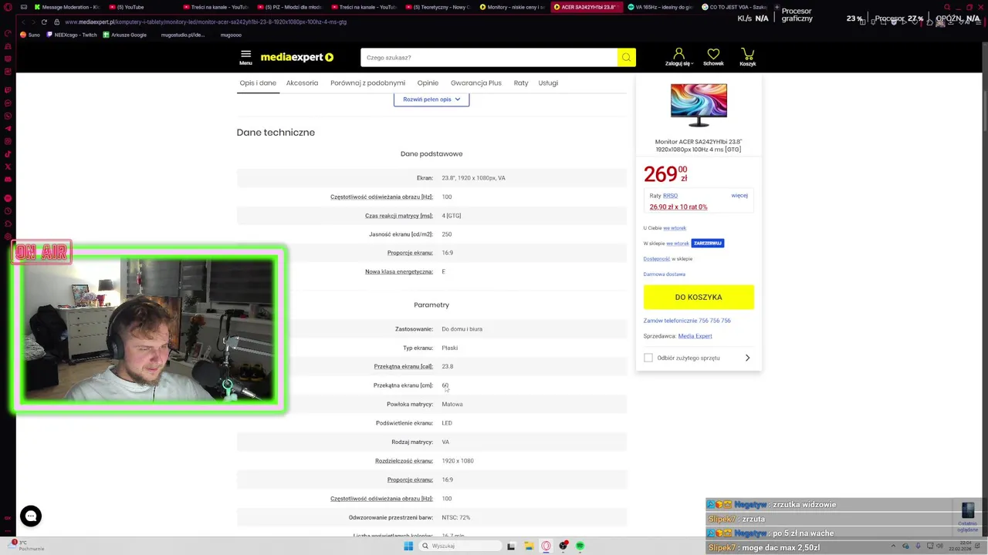Viewport: 988px width, 555px height.
Task: Click the Zamów telefonicznie 756 756 756 text
Action: [x=687, y=321]
